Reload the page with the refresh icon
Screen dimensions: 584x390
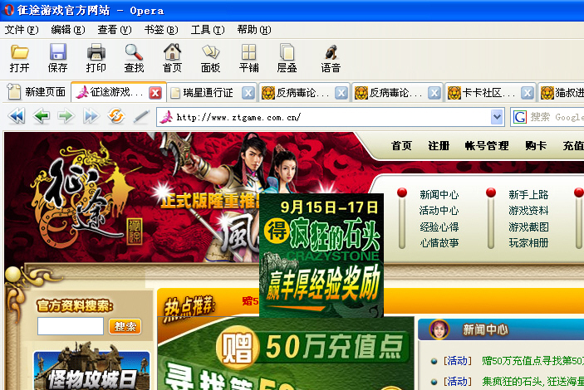point(115,116)
